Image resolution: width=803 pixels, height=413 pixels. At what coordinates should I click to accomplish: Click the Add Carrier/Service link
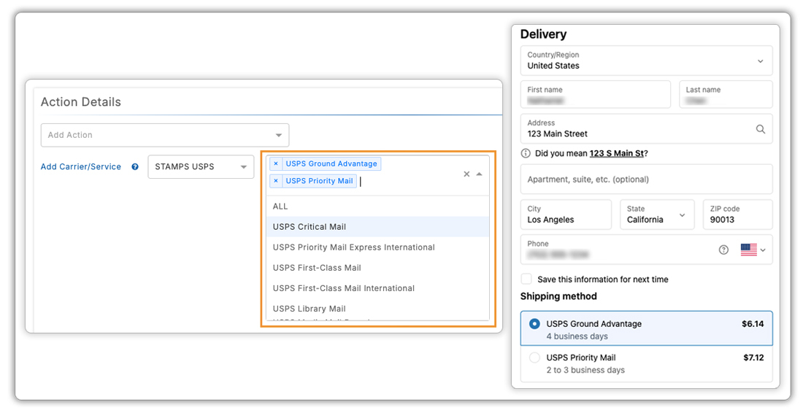point(81,167)
